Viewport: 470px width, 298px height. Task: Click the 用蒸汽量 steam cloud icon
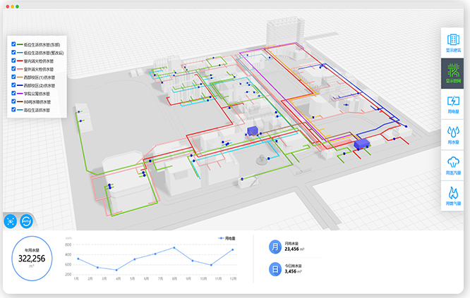(x=454, y=163)
